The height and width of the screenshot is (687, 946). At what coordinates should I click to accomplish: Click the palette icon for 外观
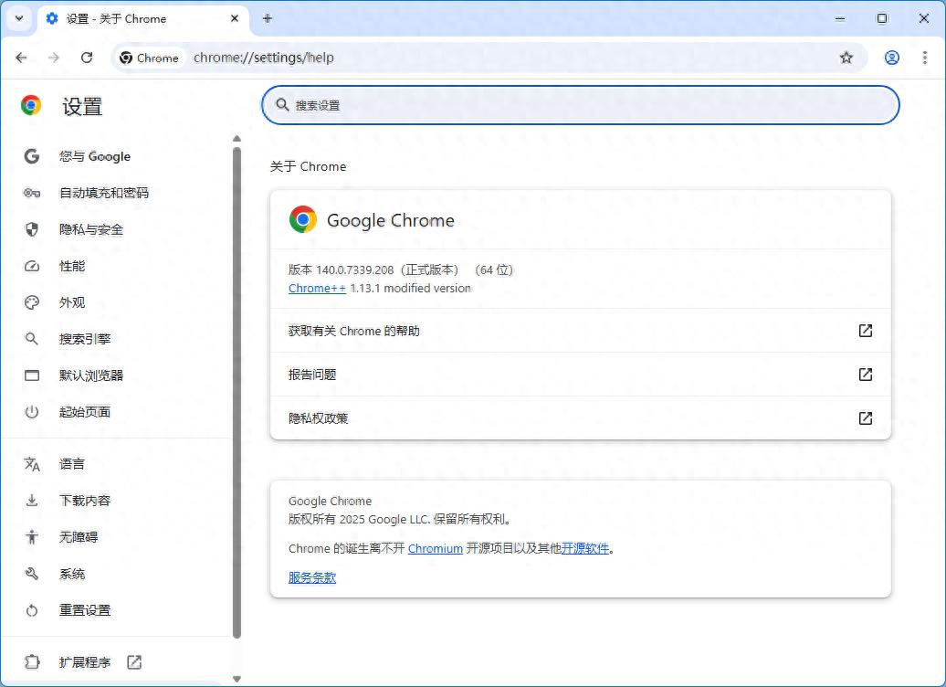click(x=32, y=302)
